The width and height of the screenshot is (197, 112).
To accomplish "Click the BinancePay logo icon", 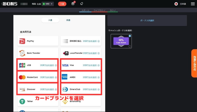I will (x=65, y=101).
